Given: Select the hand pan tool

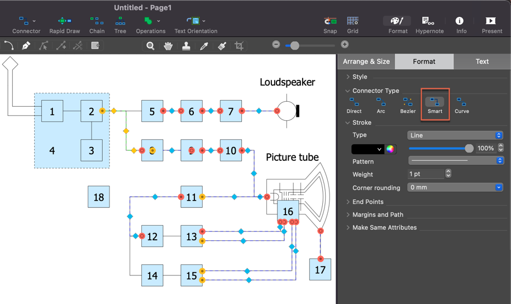Looking at the screenshot, I should tap(168, 46).
